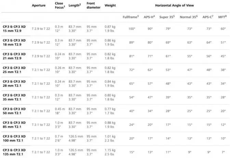This screenshot has width=236, height=158.
Task: Click the APS-H subheader
Action: tap(149, 17)
